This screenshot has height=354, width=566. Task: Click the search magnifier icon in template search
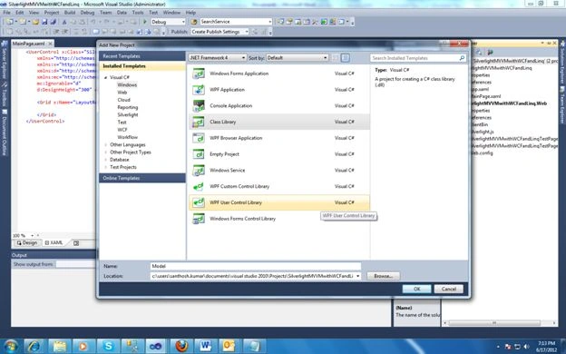(x=462, y=58)
